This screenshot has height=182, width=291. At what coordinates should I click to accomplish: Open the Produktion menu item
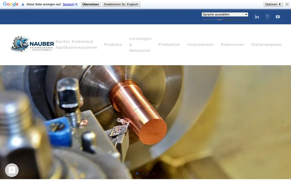coord(169,44)
